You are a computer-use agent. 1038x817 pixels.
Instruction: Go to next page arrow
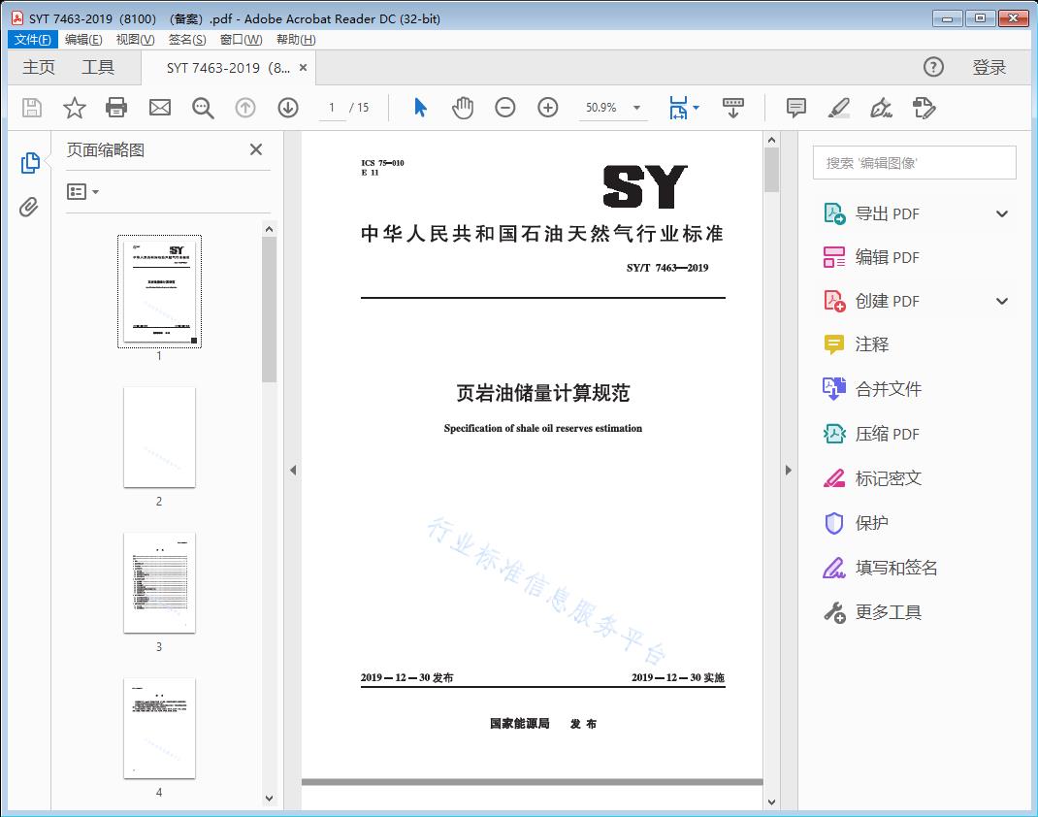coord(288,108)
